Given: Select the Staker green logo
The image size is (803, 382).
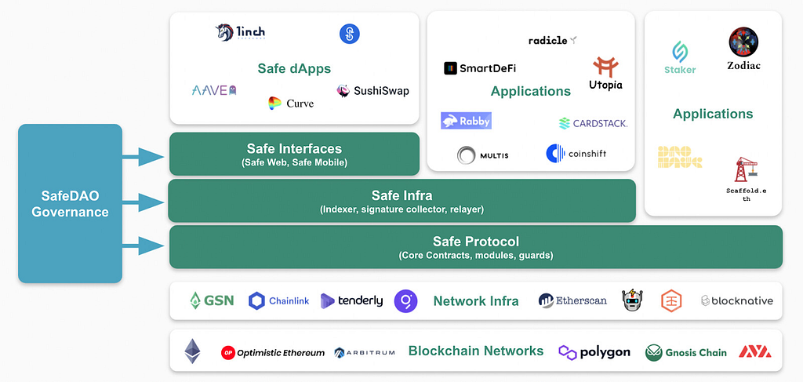Looking at the screenshot, I should click(x=680, y=53).
